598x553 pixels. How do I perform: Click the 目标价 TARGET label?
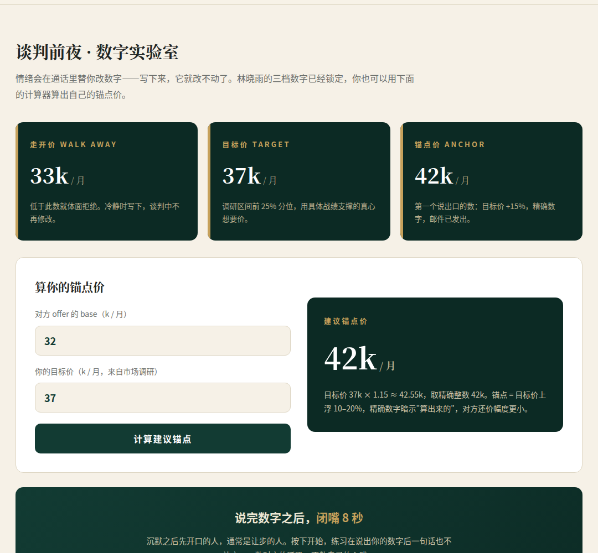point(256,145)
